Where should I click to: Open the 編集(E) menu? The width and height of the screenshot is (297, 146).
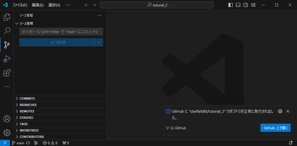tap(38, 5)
